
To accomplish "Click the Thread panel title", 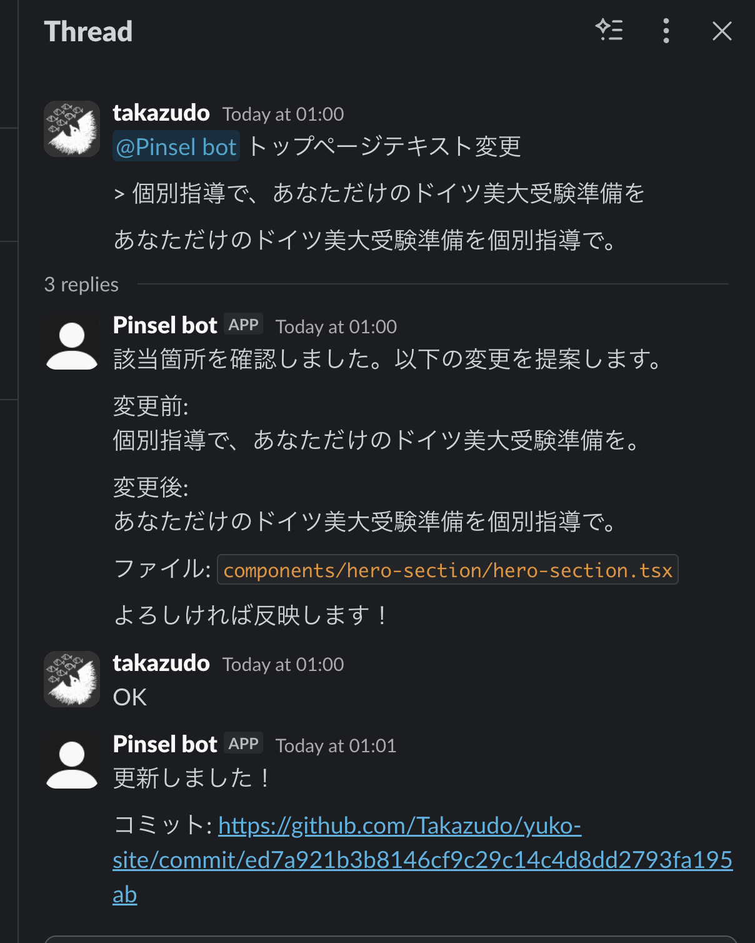I will 87,31.
